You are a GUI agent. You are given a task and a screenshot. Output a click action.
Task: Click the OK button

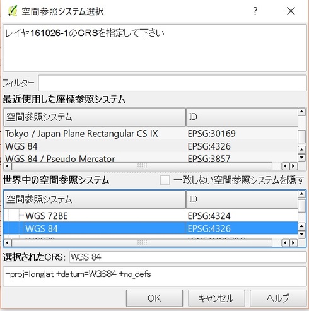pyautogui.click(x=154, y=298)
